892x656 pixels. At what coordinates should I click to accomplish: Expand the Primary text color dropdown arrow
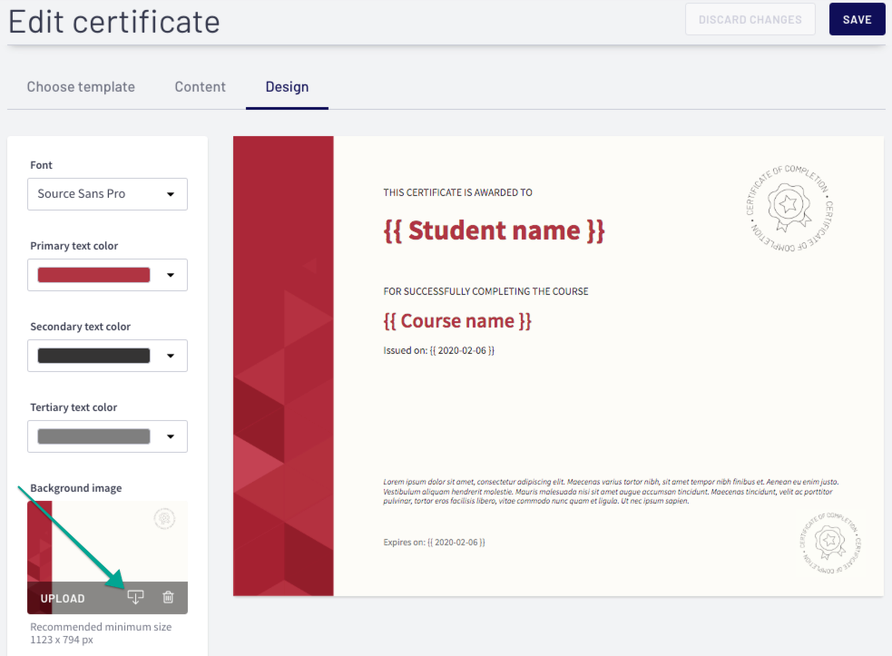point(170,275)
